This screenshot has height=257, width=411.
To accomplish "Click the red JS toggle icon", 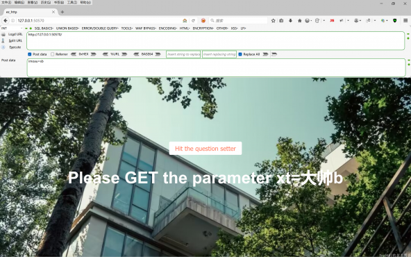I will pyautogui.click(x=332, y=20).
